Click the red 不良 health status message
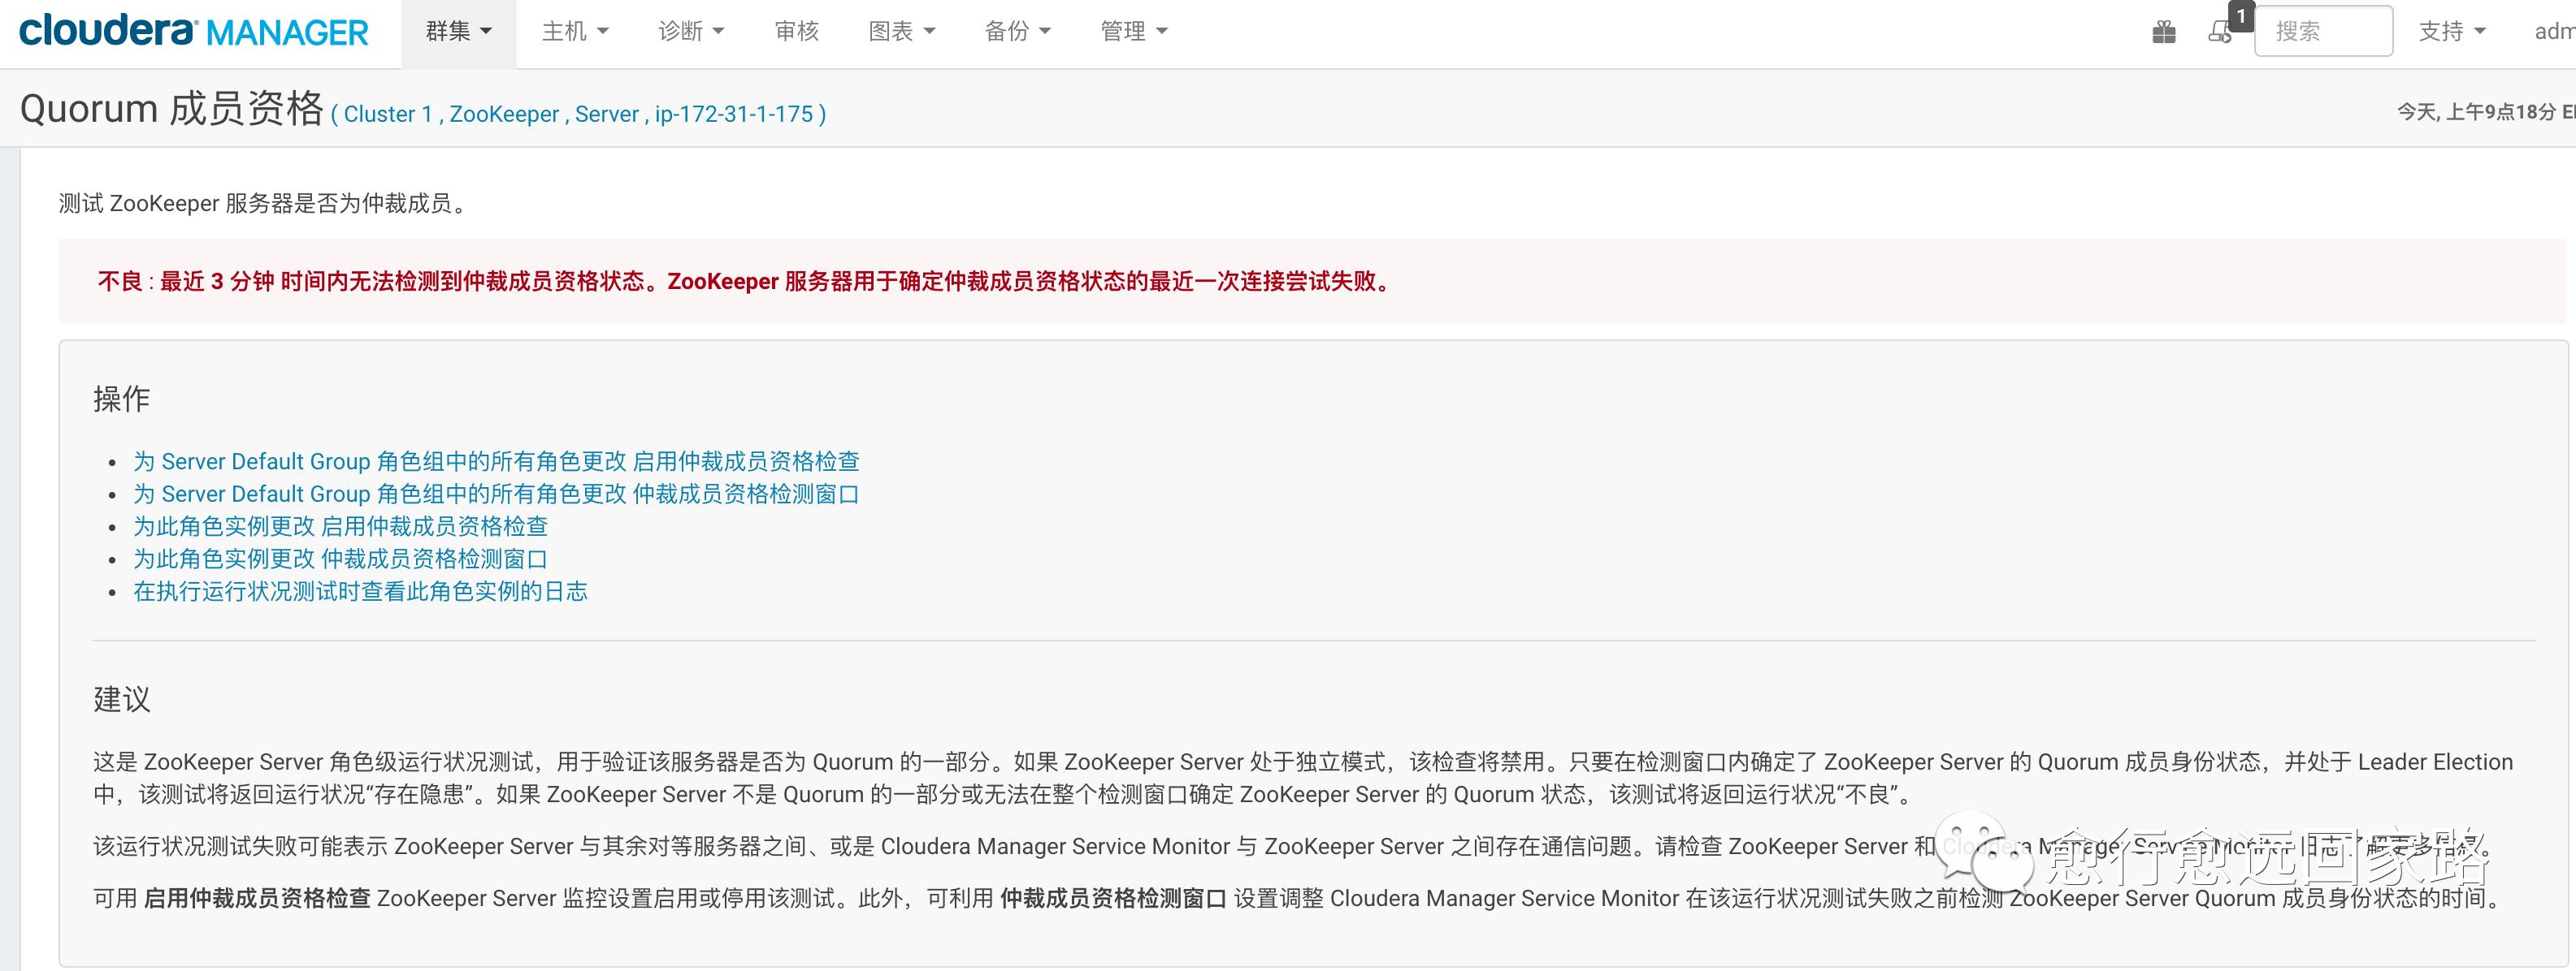Screen dimensions: 2576x971 (x=745, y=282)
